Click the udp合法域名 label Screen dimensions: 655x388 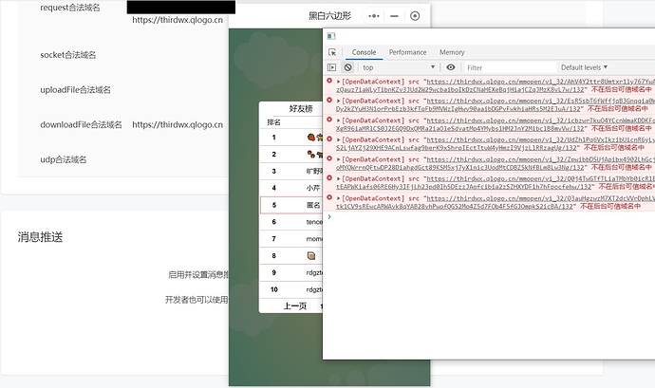(64, 159)
